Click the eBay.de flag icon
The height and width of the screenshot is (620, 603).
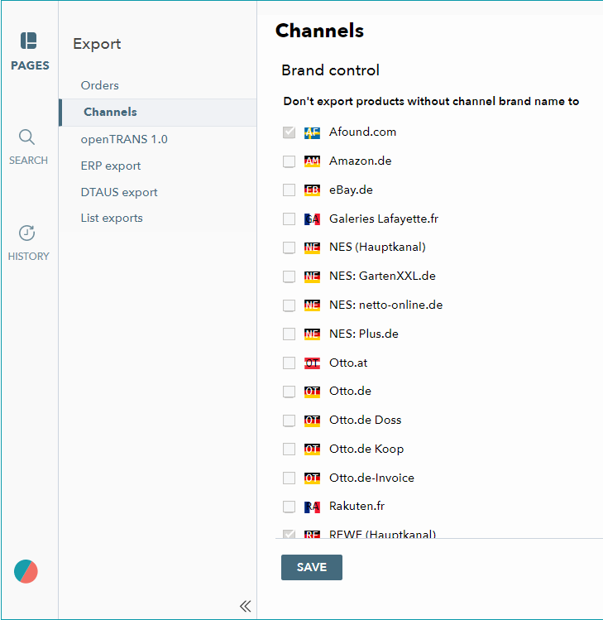(x=312, y=190)
